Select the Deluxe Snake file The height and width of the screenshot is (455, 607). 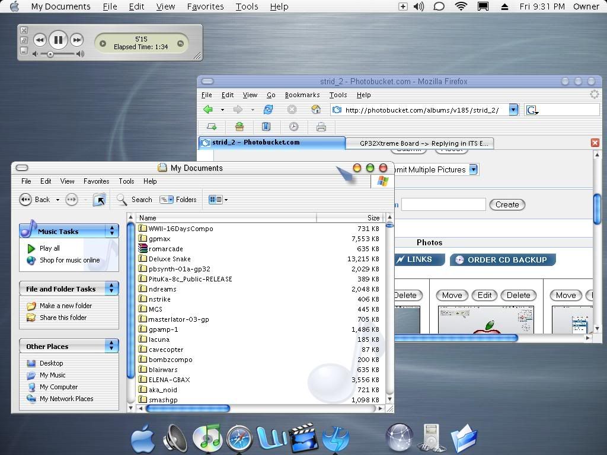pos(170,259)
